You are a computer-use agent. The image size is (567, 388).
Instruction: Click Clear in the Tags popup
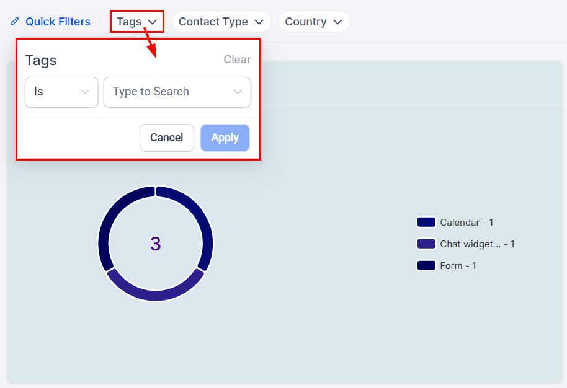coord(237,60)
